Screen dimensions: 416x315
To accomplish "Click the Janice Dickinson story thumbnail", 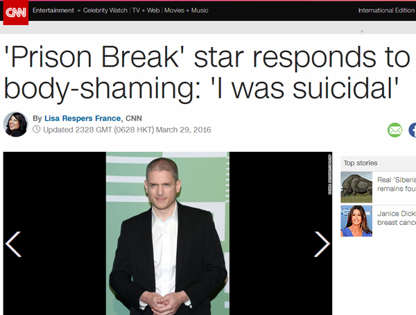I will pos(356,221).
